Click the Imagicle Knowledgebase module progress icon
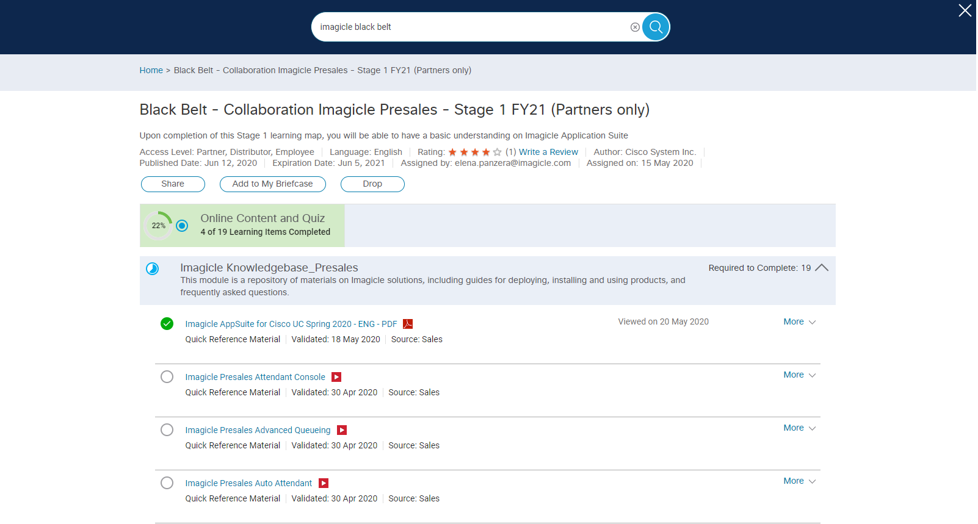The image size is (978, 524). tap(153, 268)
